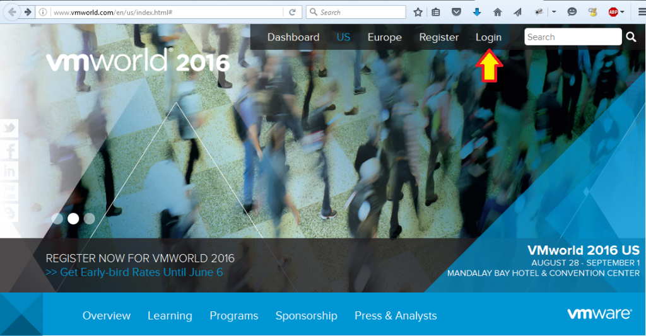Reload the page using the refresh icon
The height and width of the screenshot is (336, 646).
(292, 12)
